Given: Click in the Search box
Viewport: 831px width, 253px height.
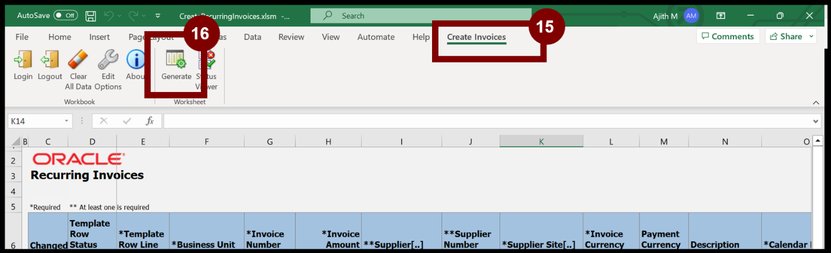Looking at the screenshot, I should (420, 16).
